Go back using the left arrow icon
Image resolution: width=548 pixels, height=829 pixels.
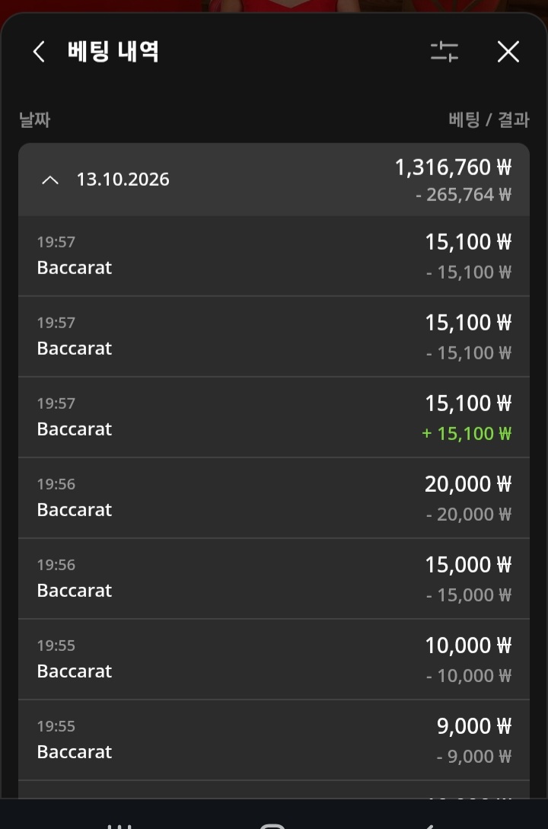(39, 52)
